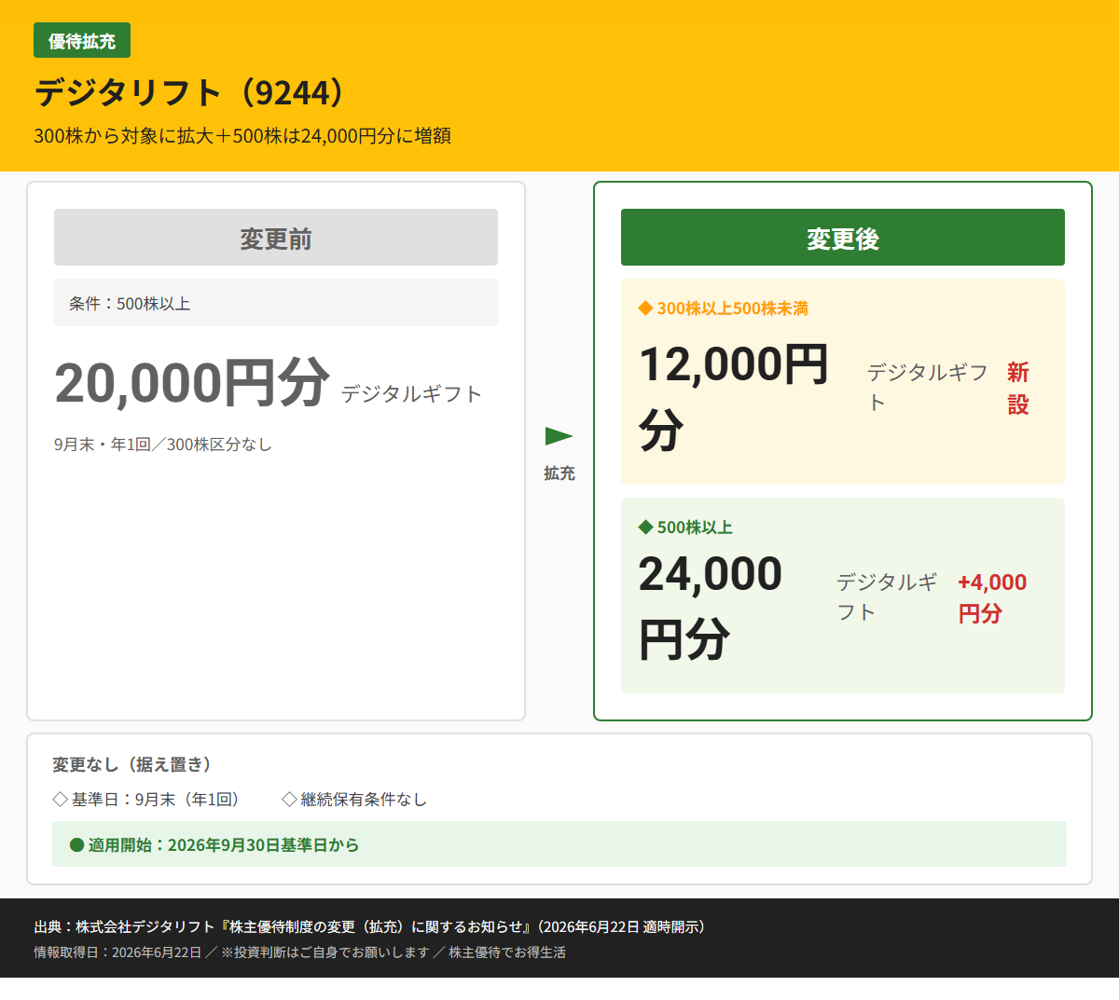1119x1000 pixels.
Task: Click orange diamond icon beside 300株以上500株未満
Action: [645, 308]
